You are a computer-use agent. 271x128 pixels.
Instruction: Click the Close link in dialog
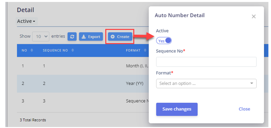(244, 109)
